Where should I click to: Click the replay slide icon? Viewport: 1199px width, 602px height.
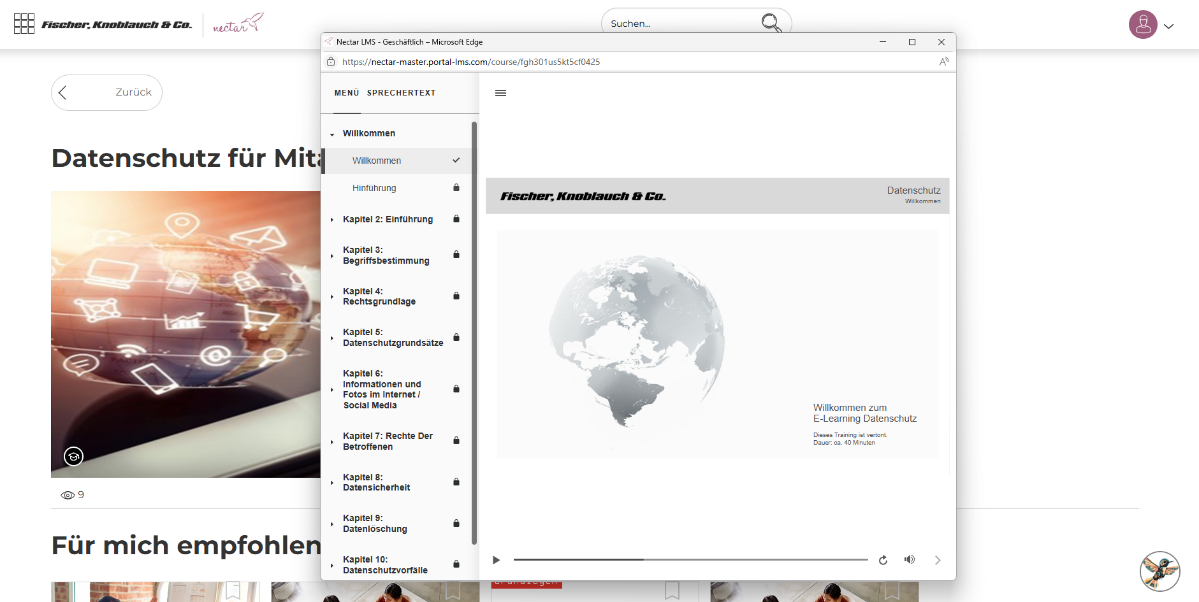pyautogui.click(x=883, y=560)
